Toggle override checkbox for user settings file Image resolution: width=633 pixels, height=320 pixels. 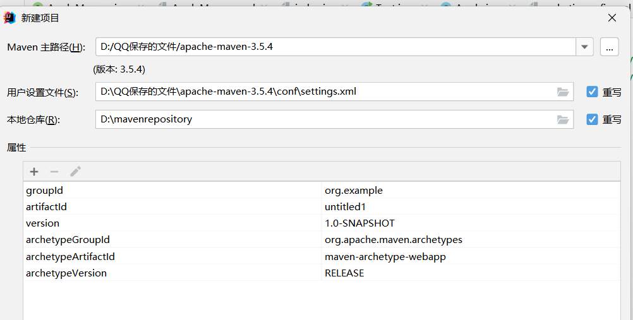point(592,92)
